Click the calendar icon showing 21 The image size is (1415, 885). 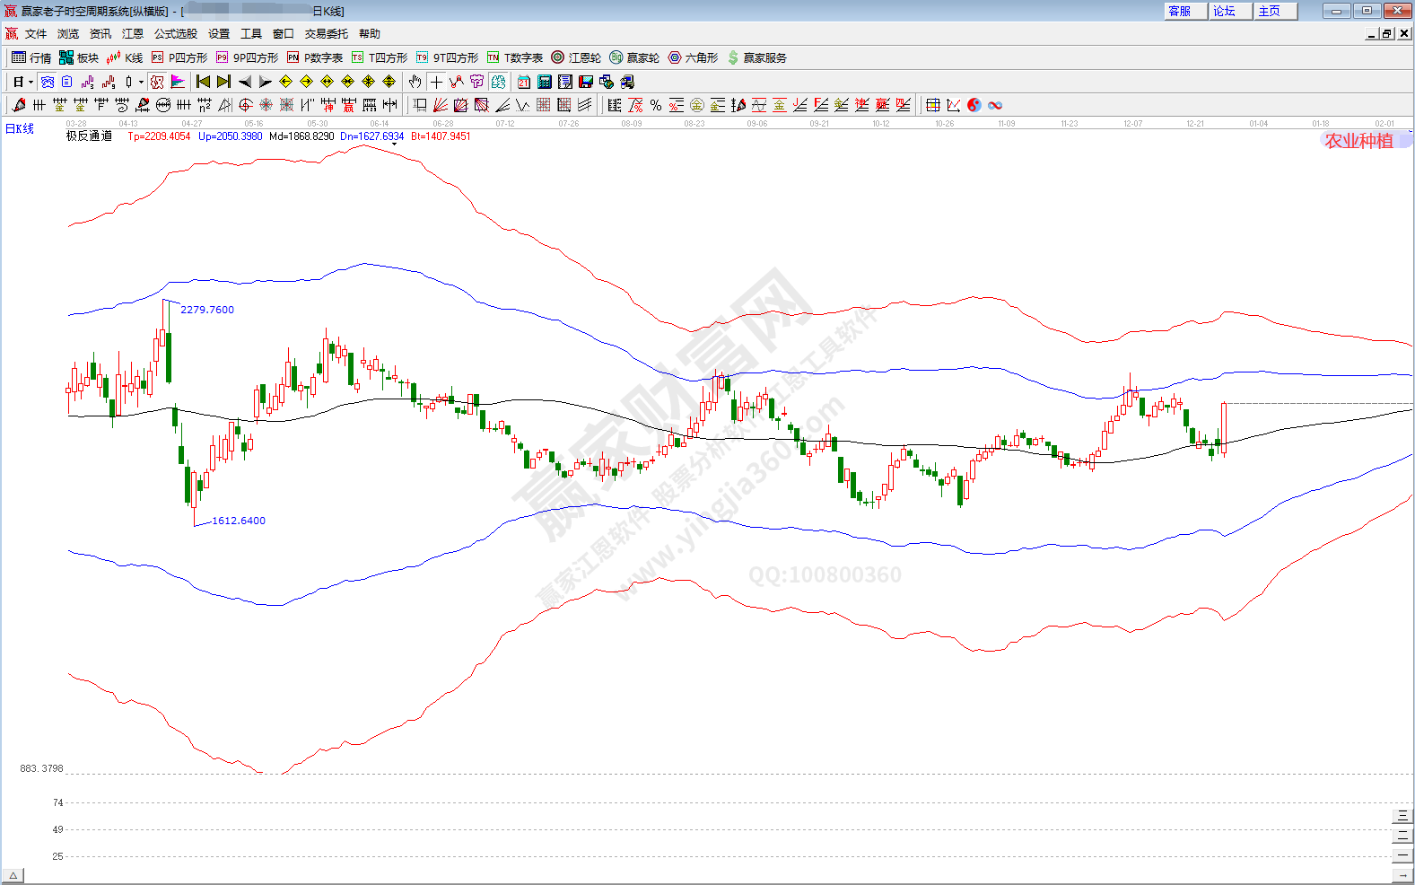tap(524, 82)
